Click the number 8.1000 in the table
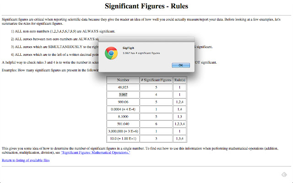This screenshot has width=293, height=183. [x=123, y=117]
